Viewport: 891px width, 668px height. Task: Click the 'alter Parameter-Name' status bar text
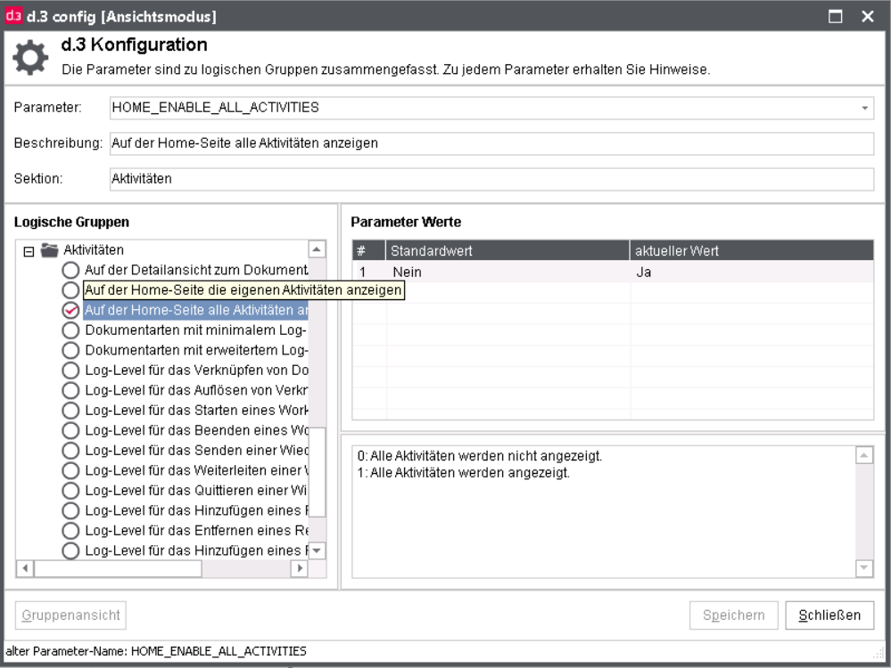coord(156,652)
